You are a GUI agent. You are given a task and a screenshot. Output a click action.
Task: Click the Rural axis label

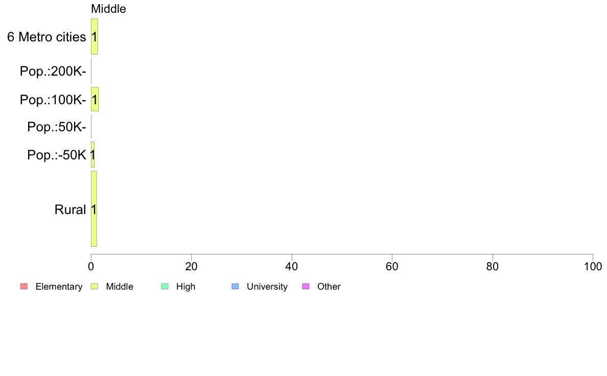coord(70,210)
